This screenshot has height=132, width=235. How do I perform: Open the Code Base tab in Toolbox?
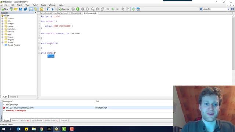coord(37,120)
